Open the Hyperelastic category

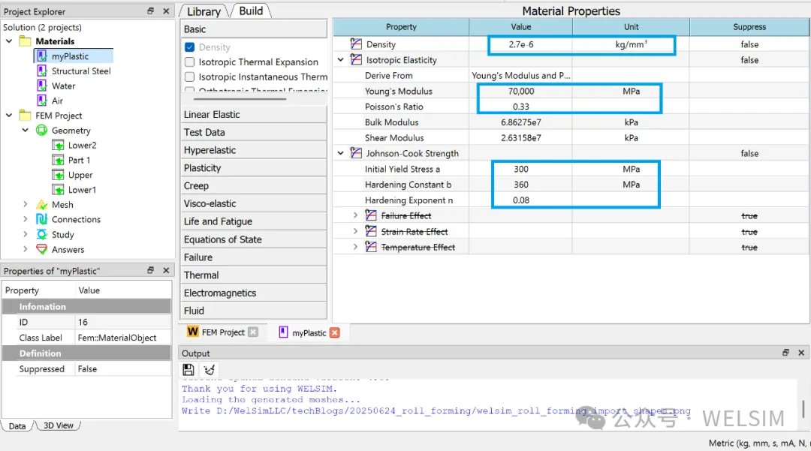[254, 150]
